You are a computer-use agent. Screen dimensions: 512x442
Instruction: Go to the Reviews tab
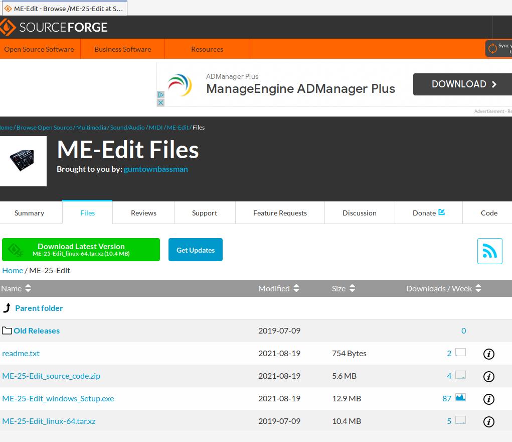(144, 213)
